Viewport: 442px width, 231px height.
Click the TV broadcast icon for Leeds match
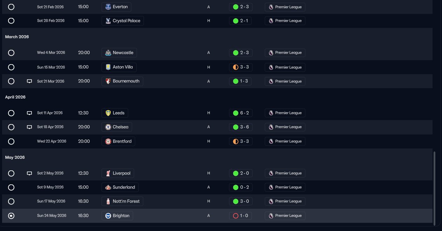coord(29,113)
